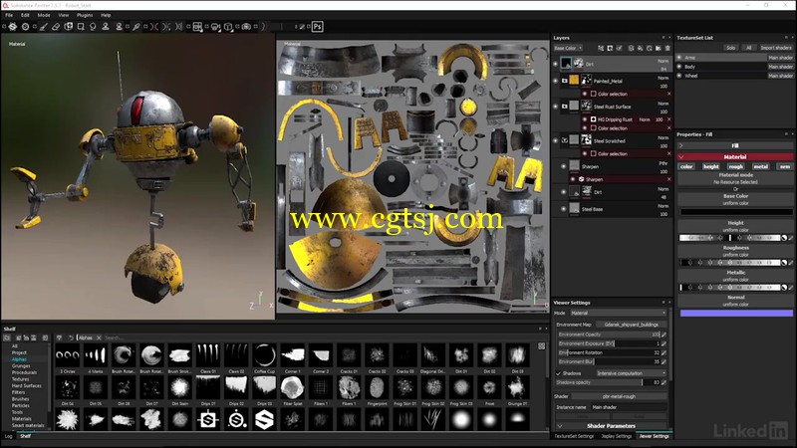The image size is (797, 448).
Task: Click the Base Color black swatch
Action: coord(735,212)
